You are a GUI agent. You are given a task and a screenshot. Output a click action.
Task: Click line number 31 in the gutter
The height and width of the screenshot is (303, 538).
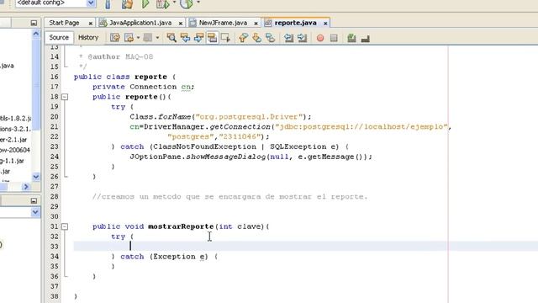point(55,226)
